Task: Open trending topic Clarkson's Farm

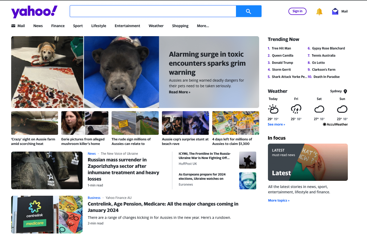Action: click(324, 70)
